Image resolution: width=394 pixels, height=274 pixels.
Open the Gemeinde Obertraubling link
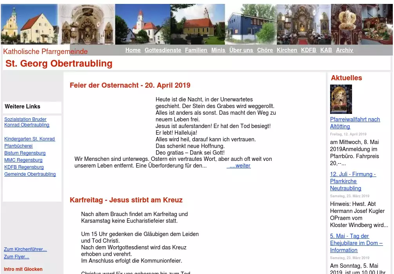click(x=30, y=174)
